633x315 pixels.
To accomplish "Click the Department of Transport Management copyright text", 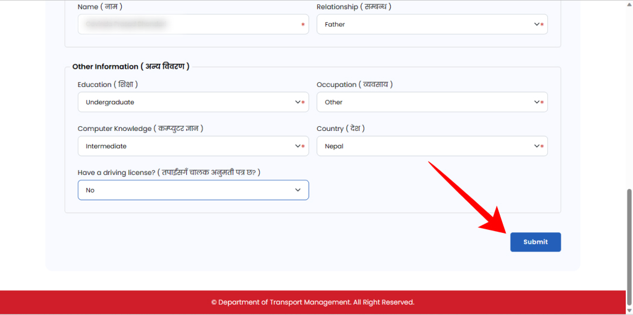I will (313, 302).
